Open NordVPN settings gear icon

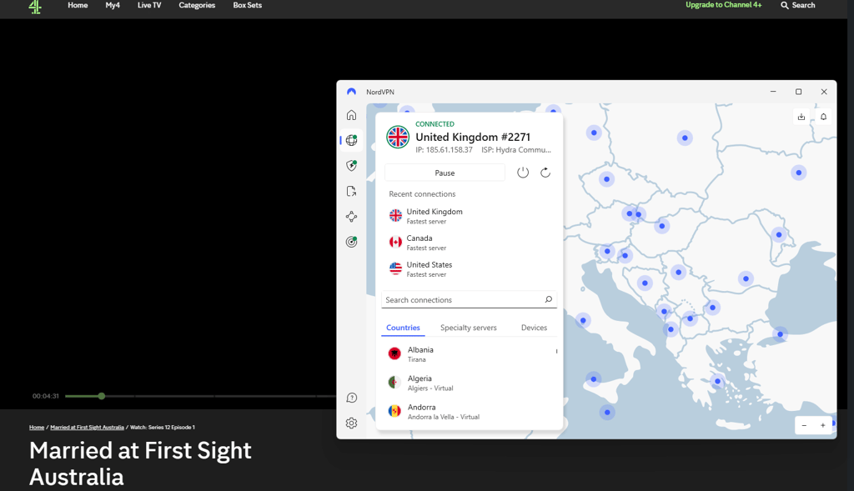351,423
